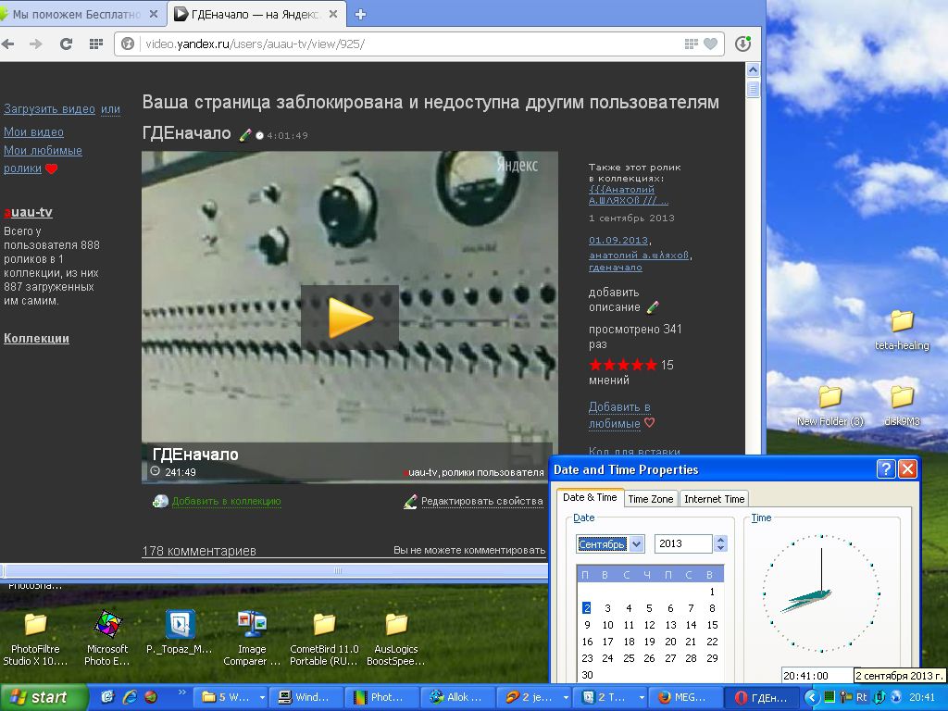Screen dimensions: 948x711
Task: Open the Windows start menu
Action: click(43, 697)
